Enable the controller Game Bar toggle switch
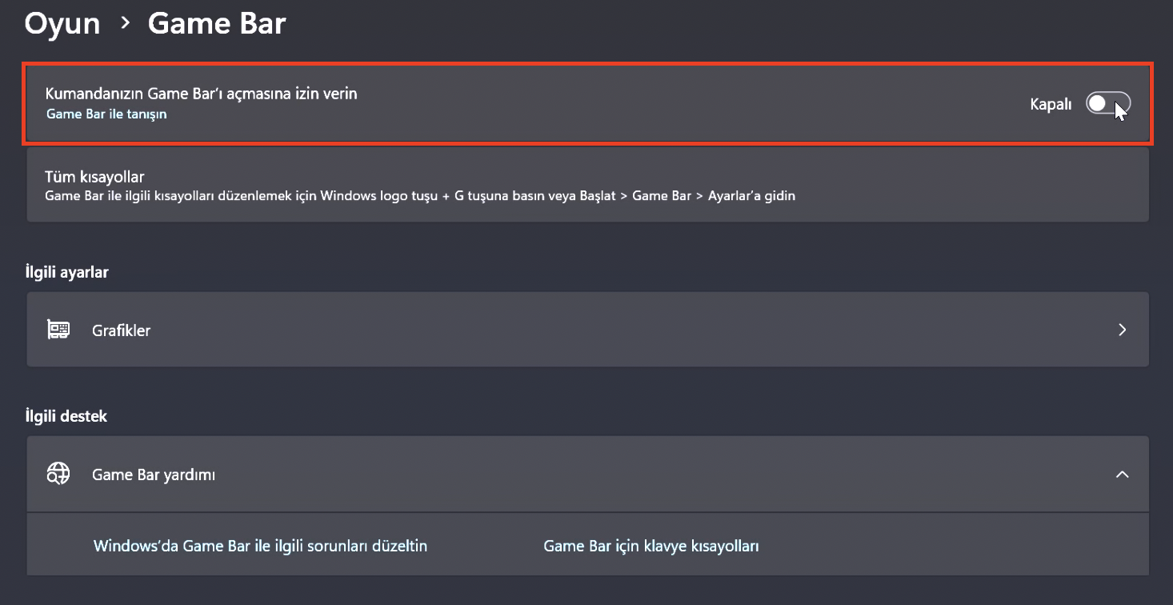Screen dimensions: 1173x605 [1107, 104]
